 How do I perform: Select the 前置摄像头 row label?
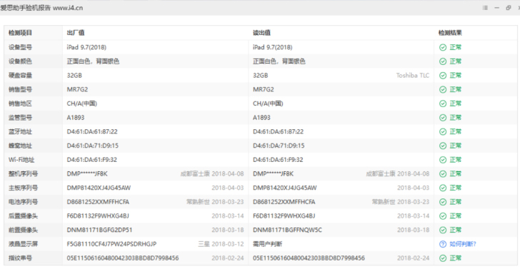23,230
